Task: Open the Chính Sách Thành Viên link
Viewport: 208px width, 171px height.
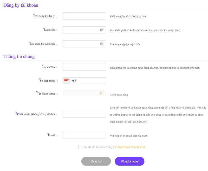Action: point(130,147)
